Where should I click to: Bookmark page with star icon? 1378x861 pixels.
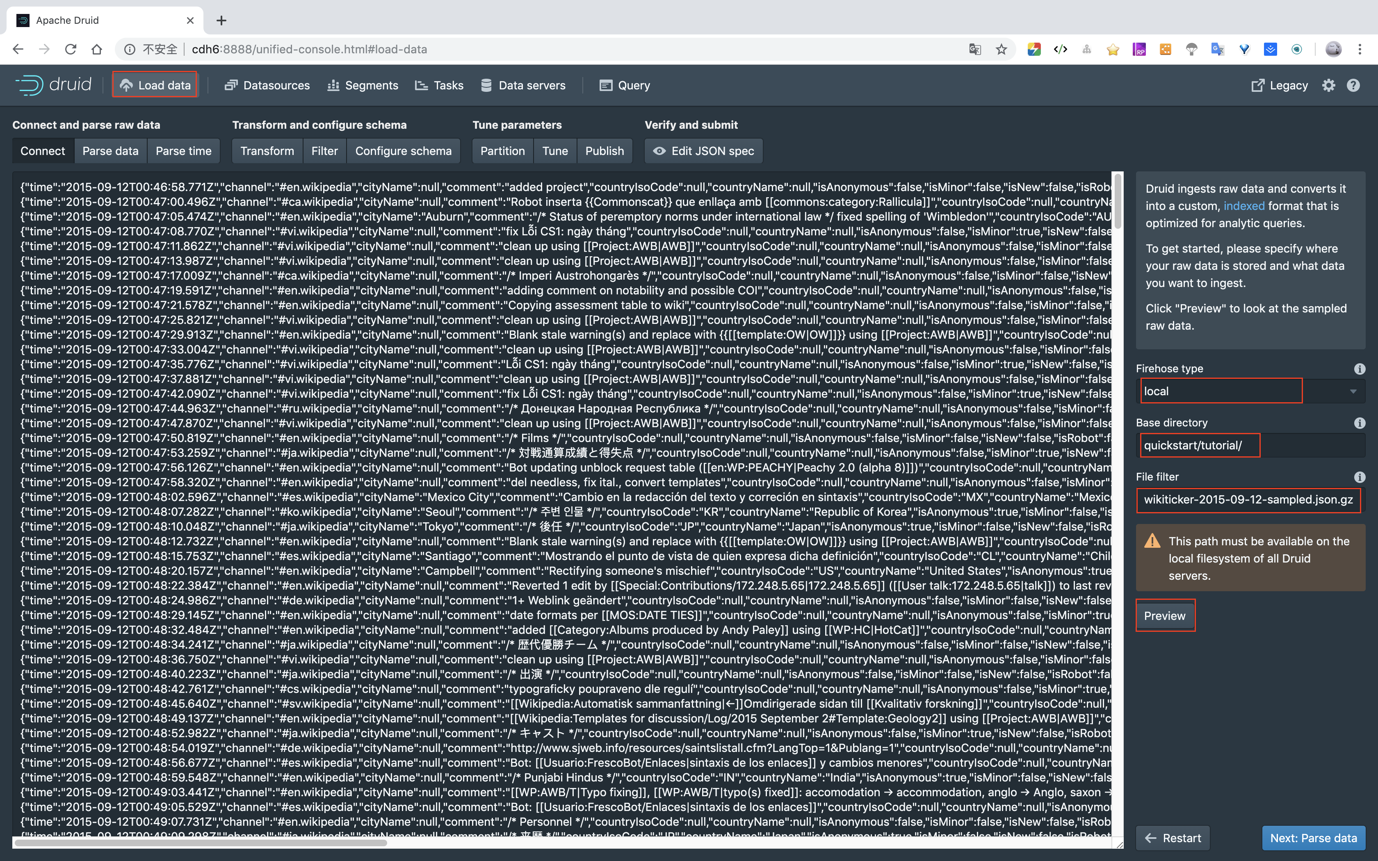(1001, 50)
